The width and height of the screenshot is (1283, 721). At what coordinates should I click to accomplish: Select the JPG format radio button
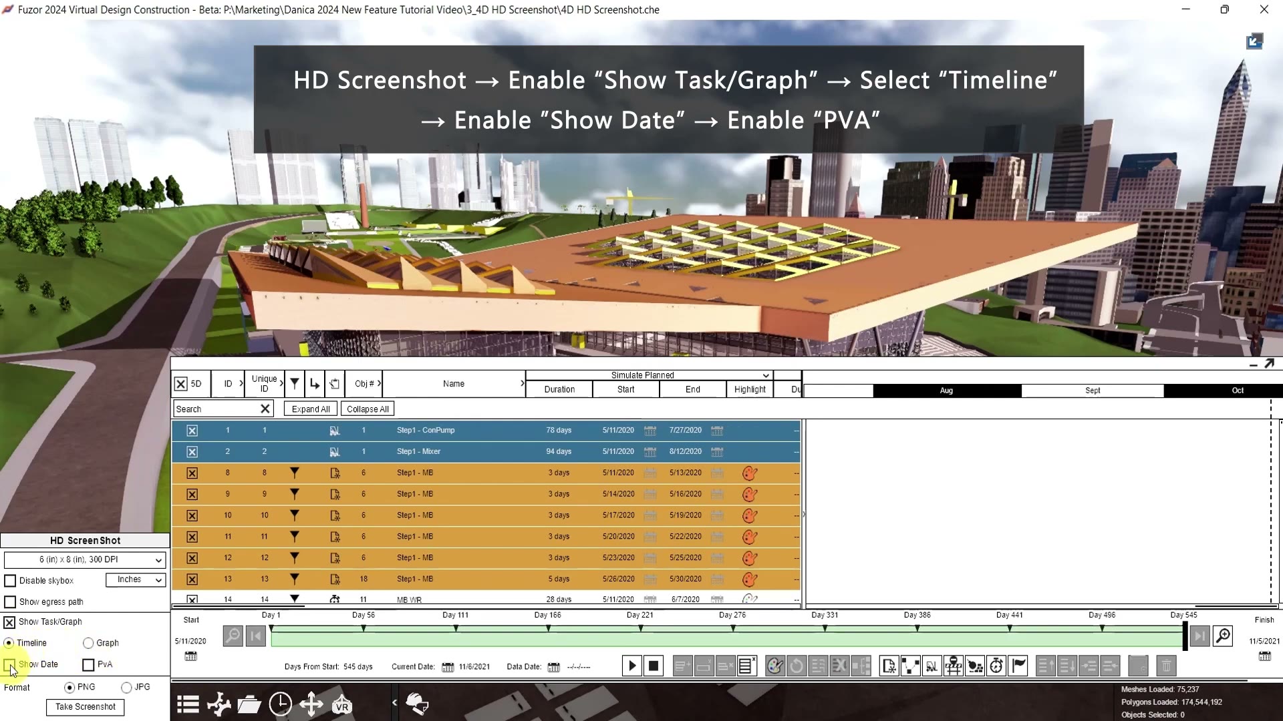(126, 687)
